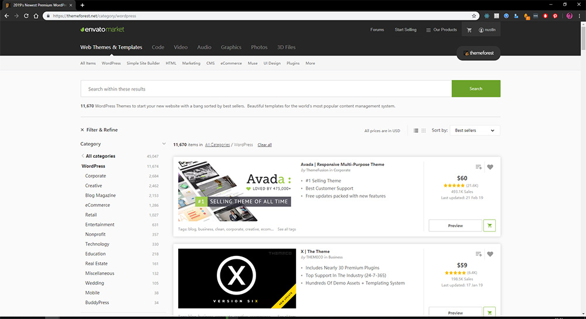This screenshot has width=586, height=319.
Task: Select Plugins in the sub navigation
Action: click(293, 63)
